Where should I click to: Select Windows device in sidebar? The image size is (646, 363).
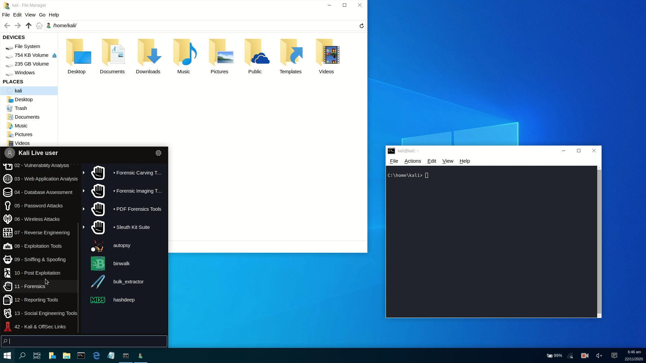pyautogui.click(x=29, y=73)
